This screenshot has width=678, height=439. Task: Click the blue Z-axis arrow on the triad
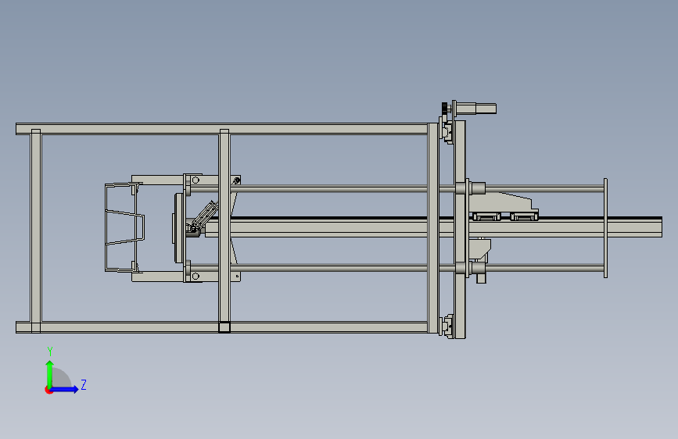[65, 389]
